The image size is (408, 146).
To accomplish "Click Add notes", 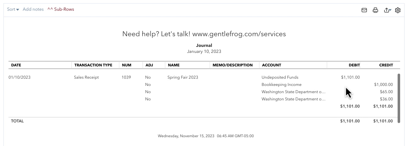I will (x=33, y=9).
